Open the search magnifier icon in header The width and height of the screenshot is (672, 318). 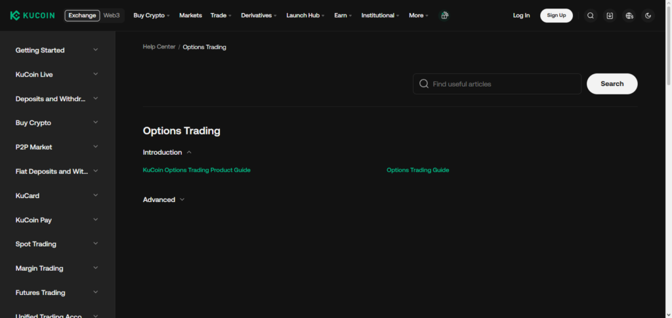coord(590,15)
